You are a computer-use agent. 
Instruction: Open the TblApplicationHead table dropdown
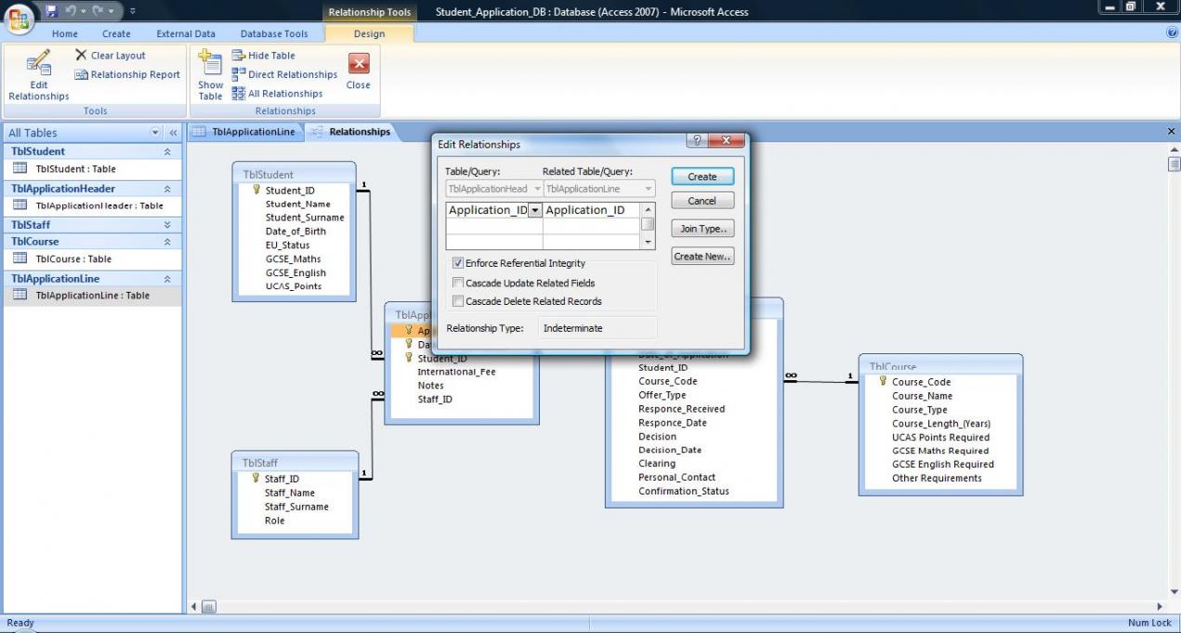click(x=537, y=189)
